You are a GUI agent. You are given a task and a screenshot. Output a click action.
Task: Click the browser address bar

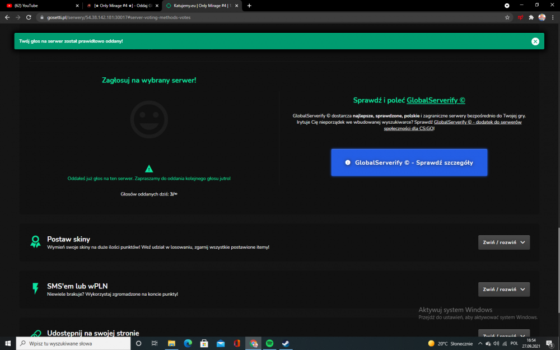272,17
